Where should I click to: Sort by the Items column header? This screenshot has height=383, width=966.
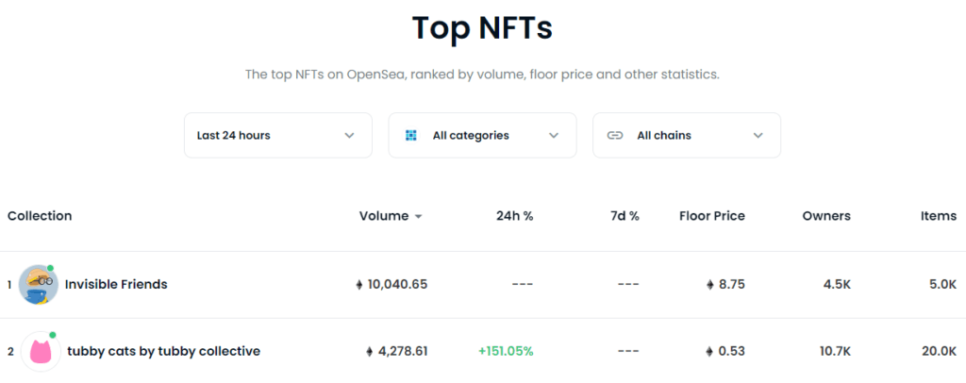[x=939, y=216]
